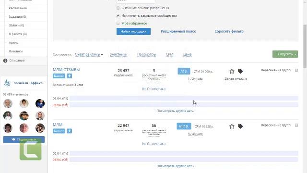This screenshot has width=307, height=173.
Task: Click Бизнес tag under МЛМ
Action: [59, 131]
